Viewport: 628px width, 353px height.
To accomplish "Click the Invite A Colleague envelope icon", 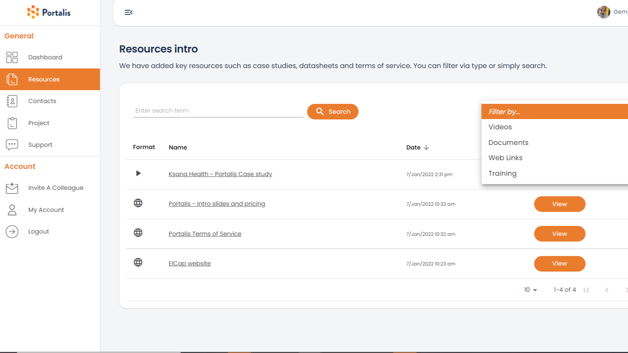I will [12, 188].
